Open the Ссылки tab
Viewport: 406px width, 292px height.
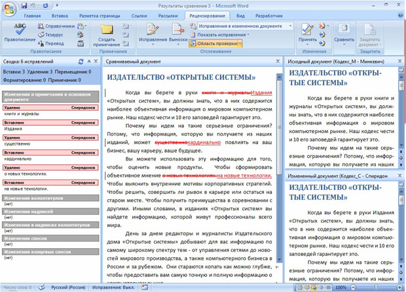coord(139,16)
